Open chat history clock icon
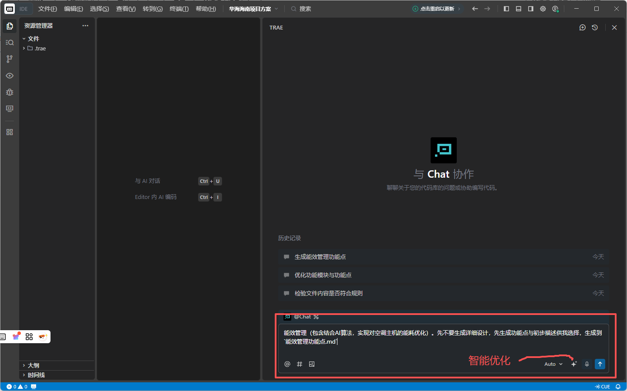The image size is (627, 391). pyautogui.click(x=595, y=27)
